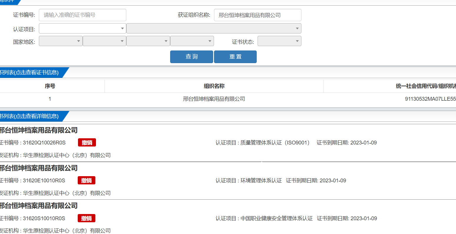This screenshot has height=234, width=456.
Task: Click 质量管理体系认证（ISO9001）text
Action: point(275,143)
